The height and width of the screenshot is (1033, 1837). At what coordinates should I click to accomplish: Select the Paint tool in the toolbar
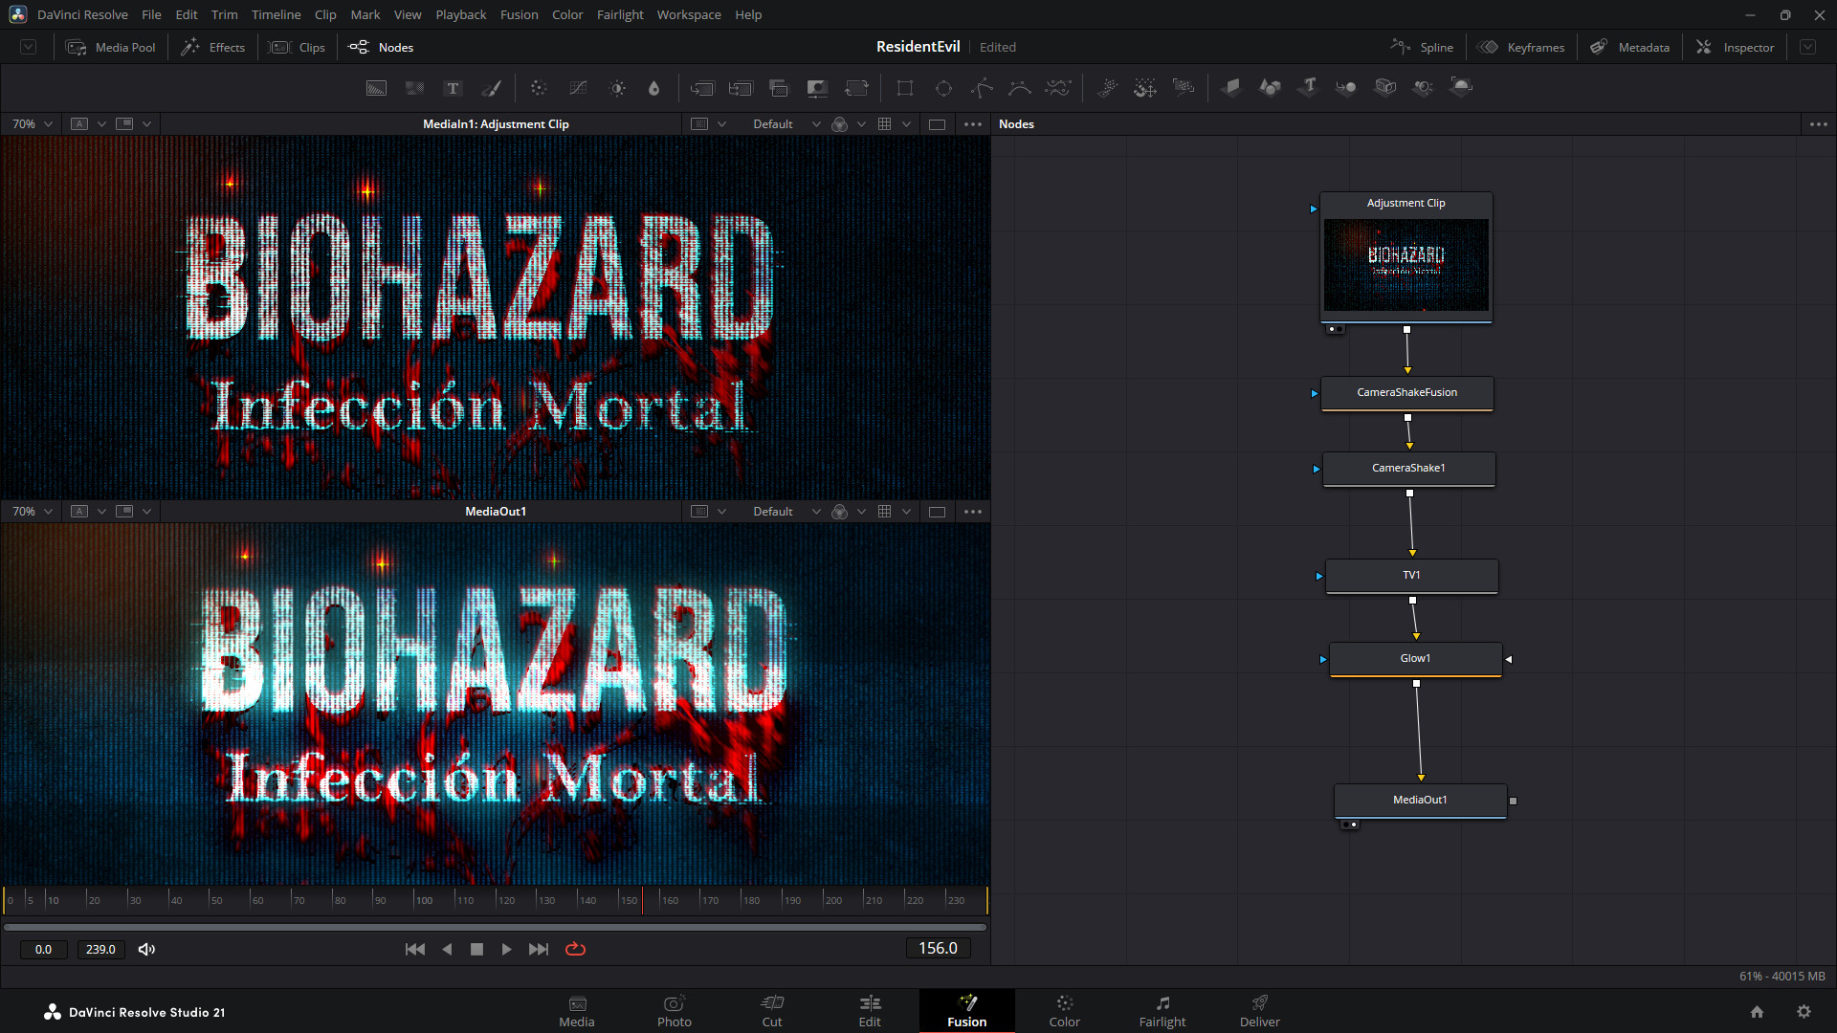click(492, 88)
